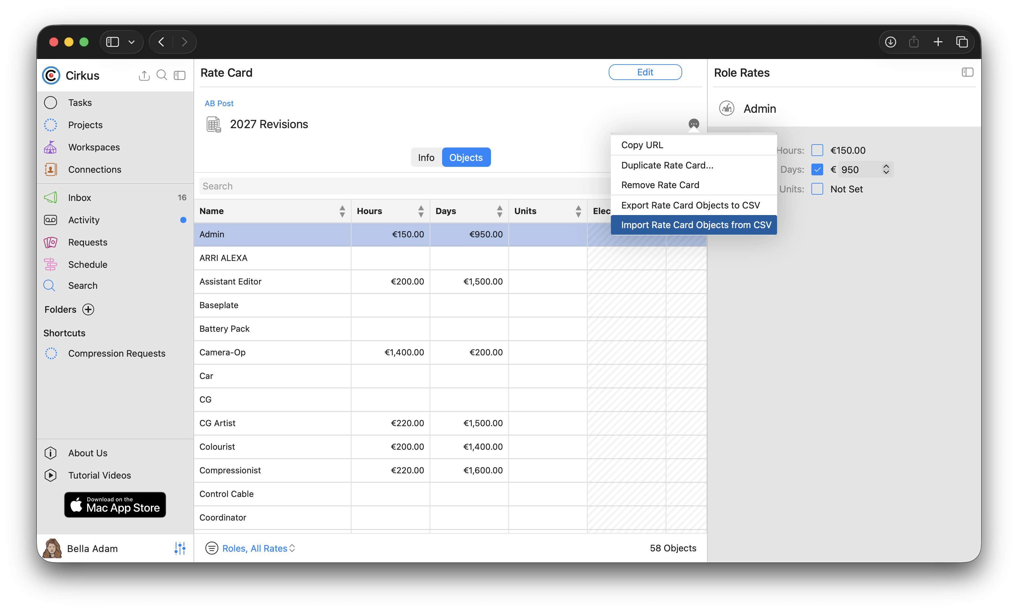Viewport: 1018px width, 611px height.
Task: Select the Colourist row
Action: pyautogui.click(x=450, y=447)
